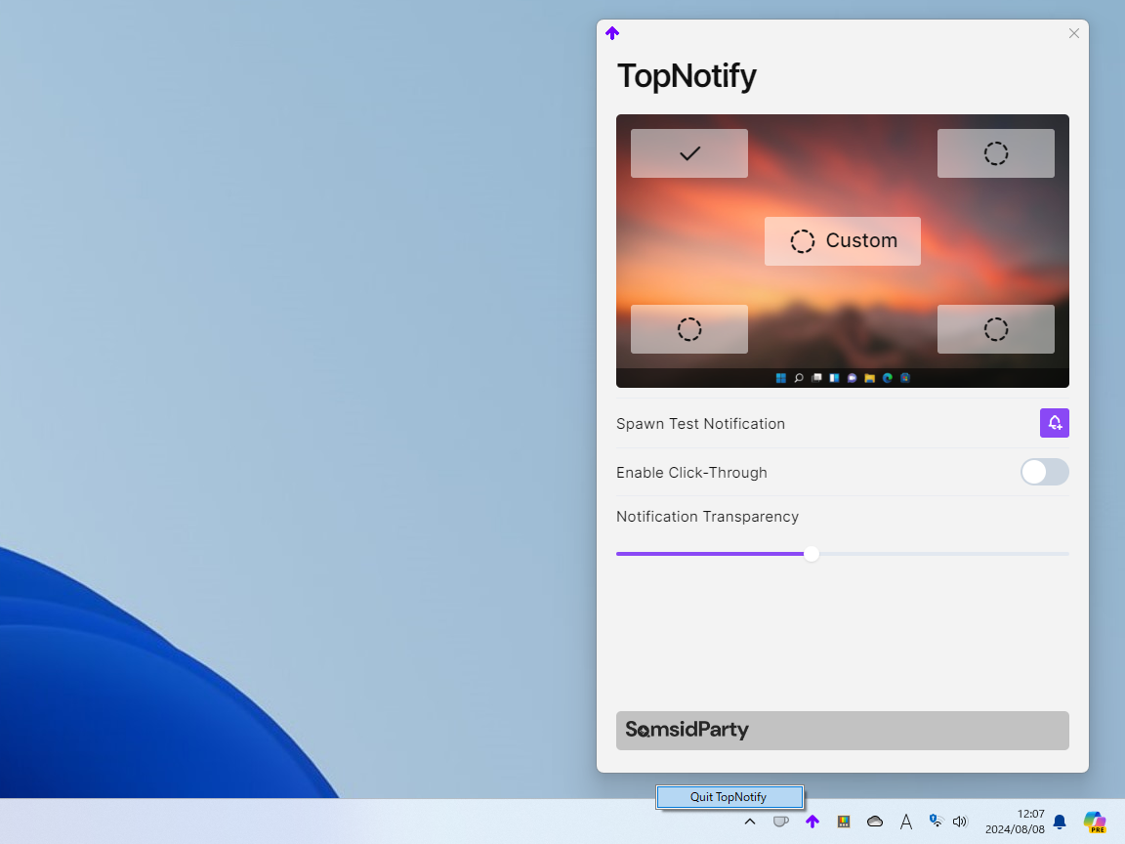Click the coffee cup tray icon
1125x844 pixels.
pos(780,821)
